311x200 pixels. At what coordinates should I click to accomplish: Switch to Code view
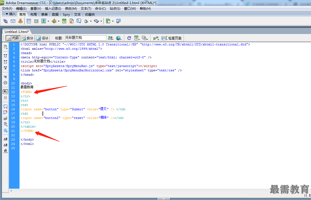pyautogui.click(x=13, y=38)
